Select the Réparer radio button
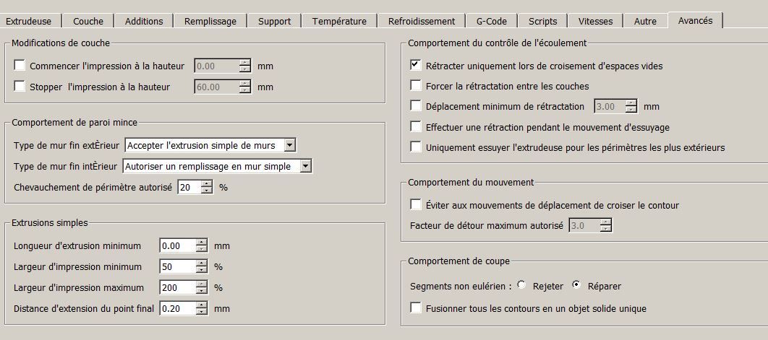This screenshot has height=340, width=768. pos(576,286)
